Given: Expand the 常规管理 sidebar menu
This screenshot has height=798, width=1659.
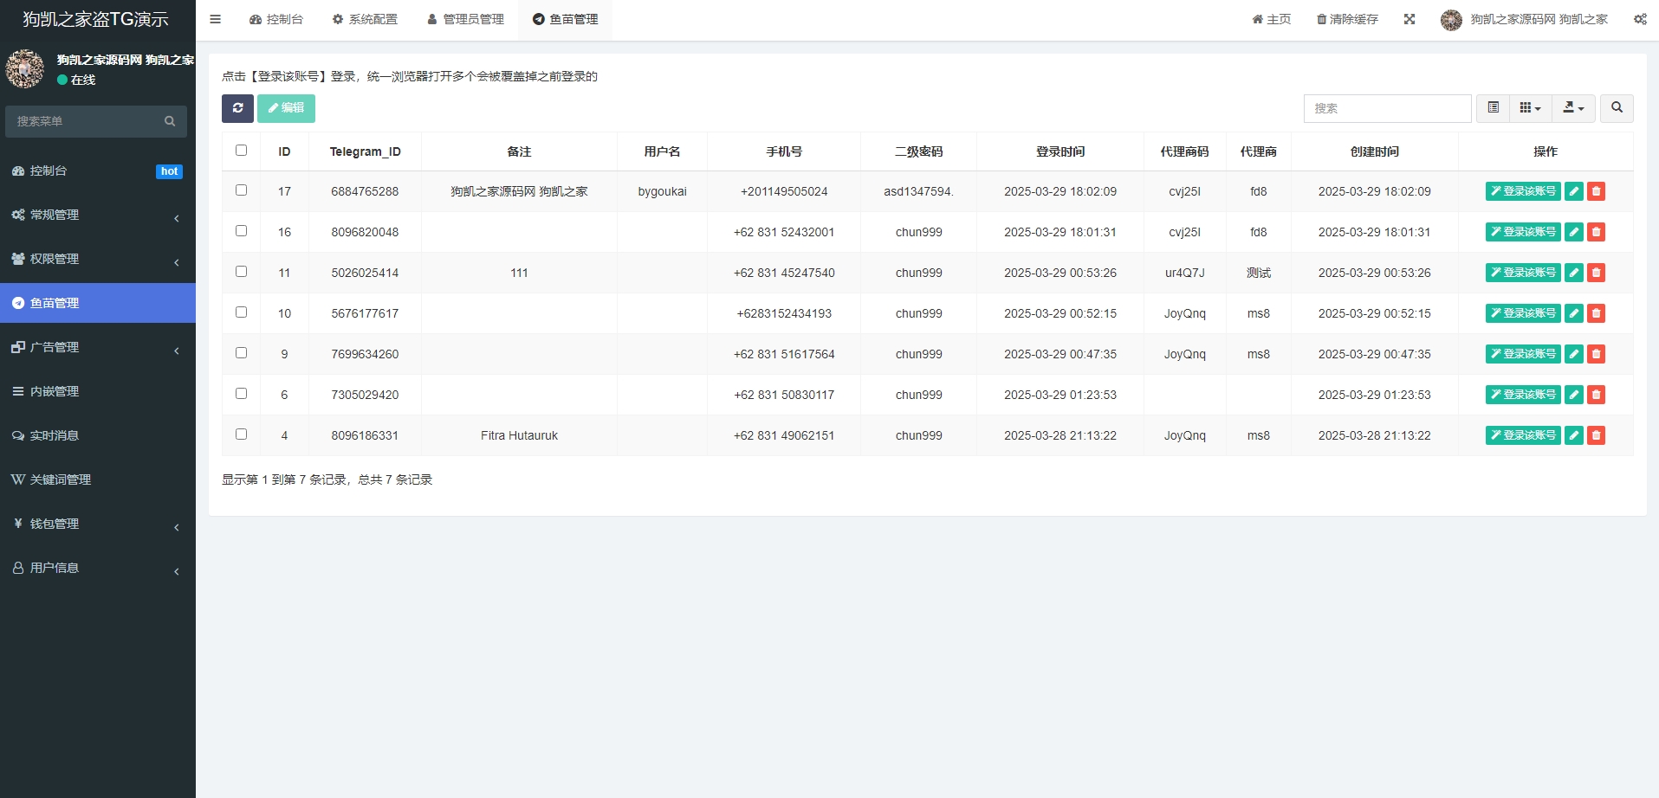Looking at the screenshot, I should [97, 215].
